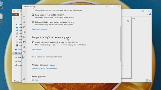Viewport: 161px width, 90px height.
Task: Click View devices link
Action: 36,49
